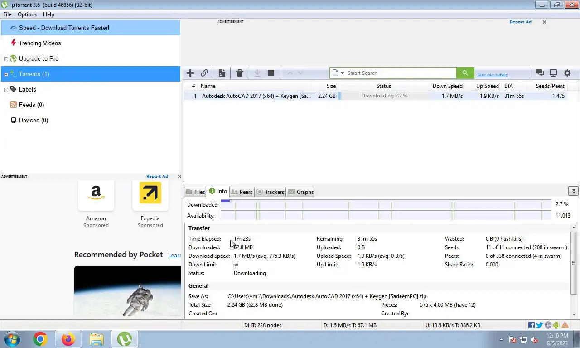The height and width of the screenshot is (348, 580).
Task: Click the Learn more link beside Pocket heading
Action: [174, 256]
